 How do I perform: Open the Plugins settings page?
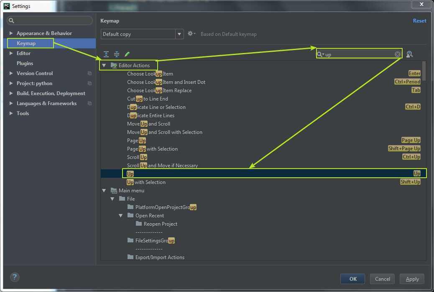pyautogui.click(x=25, y=63)
